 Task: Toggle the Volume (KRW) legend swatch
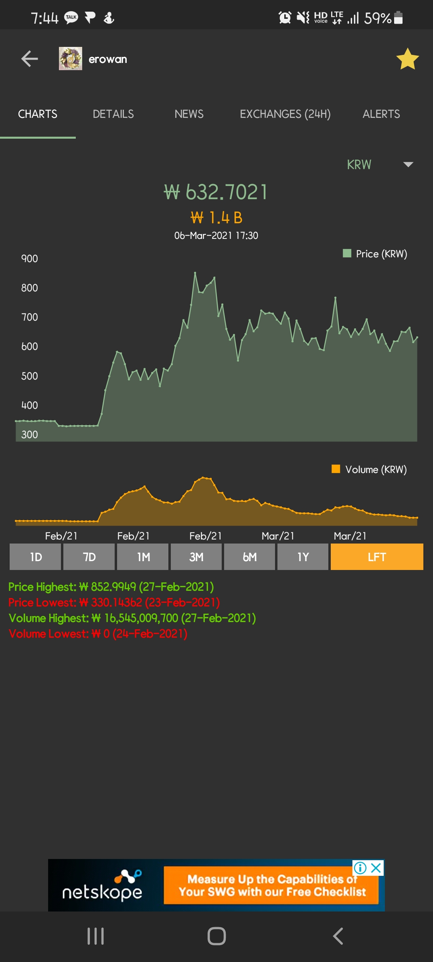click(x=336, y=469)
